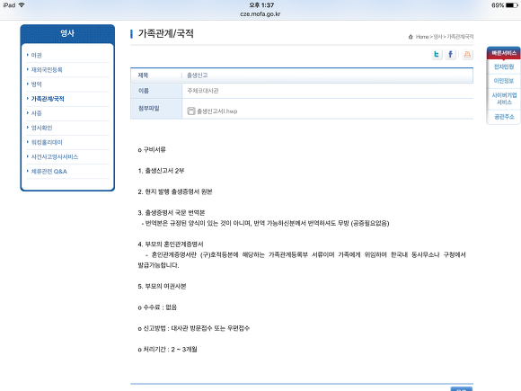Image resolution: width=521 pixels, height=391 pixels.
Task: Click the 영사 sidebar header
Action: [67, 33]
